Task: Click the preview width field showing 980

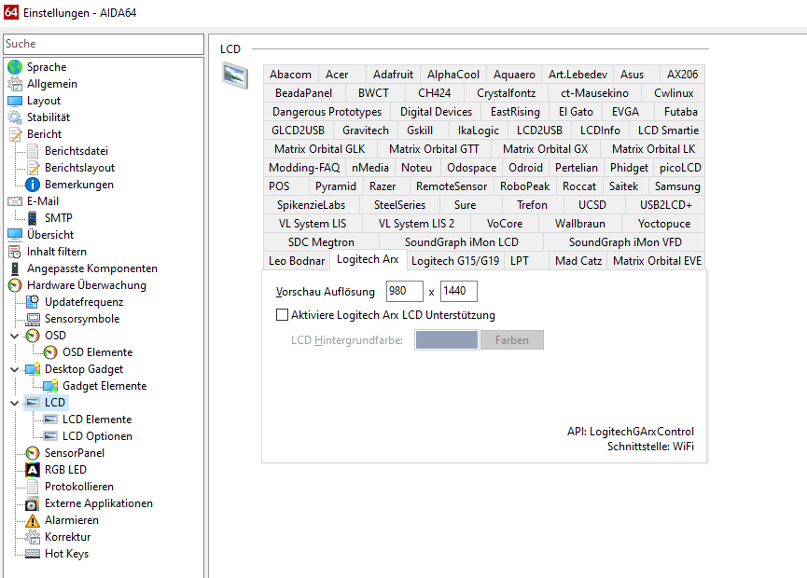Action: 405,291
